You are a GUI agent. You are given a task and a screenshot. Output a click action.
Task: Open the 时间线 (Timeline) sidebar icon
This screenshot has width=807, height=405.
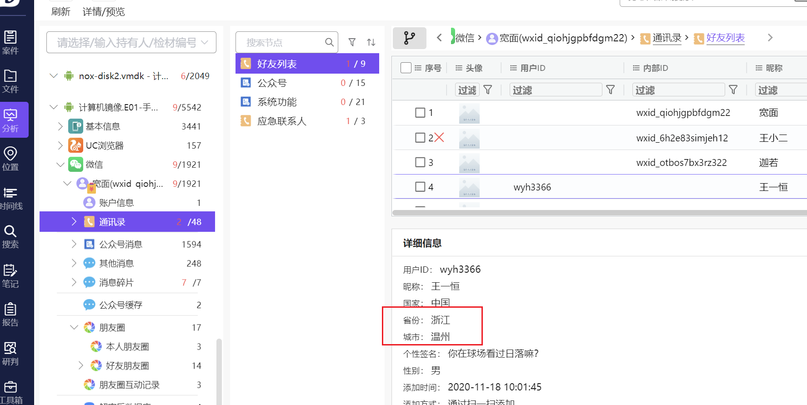[x=10, y=198]
